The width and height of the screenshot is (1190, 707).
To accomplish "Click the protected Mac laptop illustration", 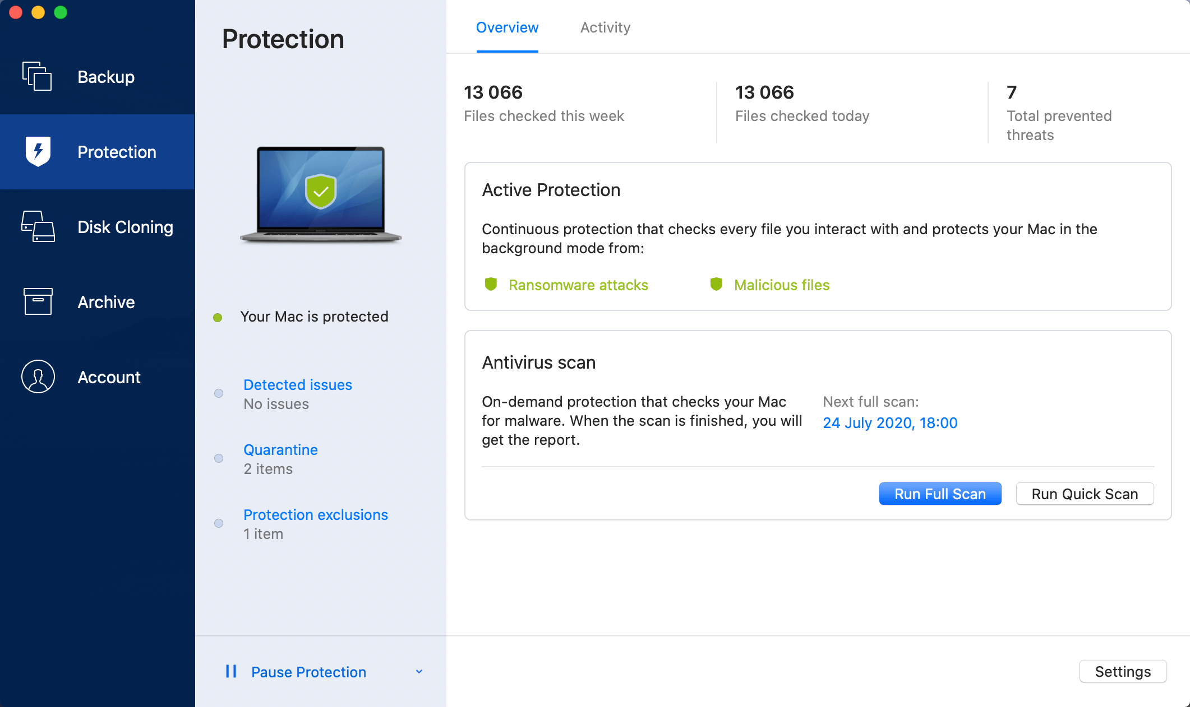I will coord(321,194).
